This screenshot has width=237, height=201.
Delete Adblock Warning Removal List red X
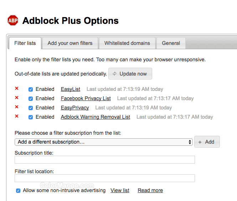[x=16, y=117]
